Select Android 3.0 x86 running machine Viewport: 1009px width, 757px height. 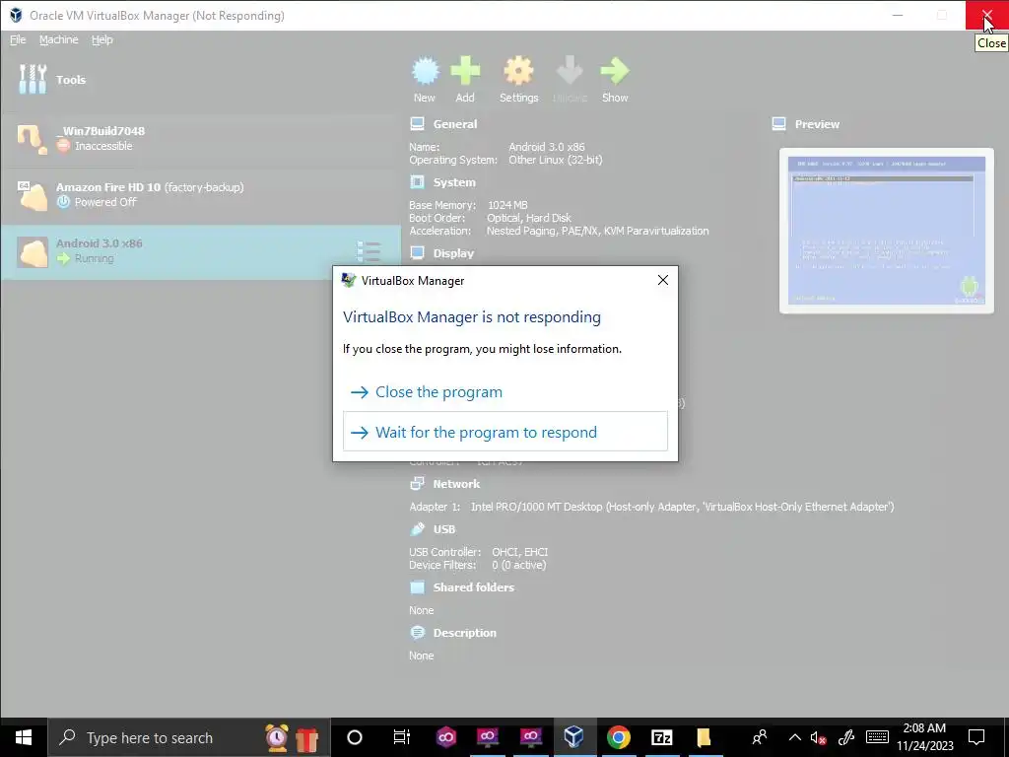pyautogui.click(x=201, y=251)
